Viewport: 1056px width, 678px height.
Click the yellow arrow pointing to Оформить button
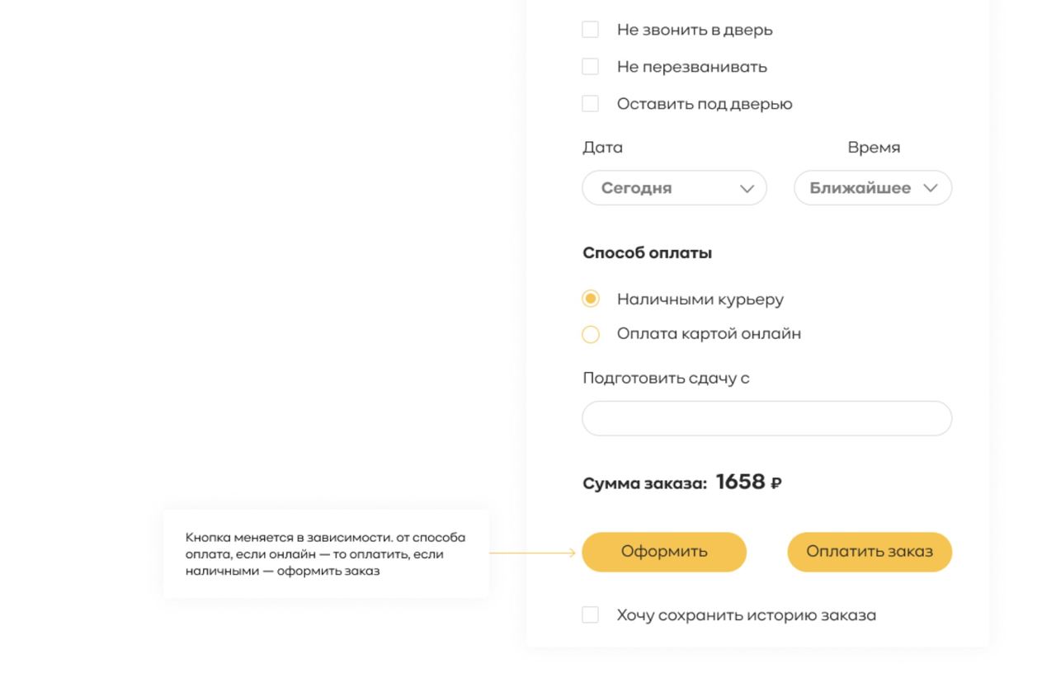533,553
